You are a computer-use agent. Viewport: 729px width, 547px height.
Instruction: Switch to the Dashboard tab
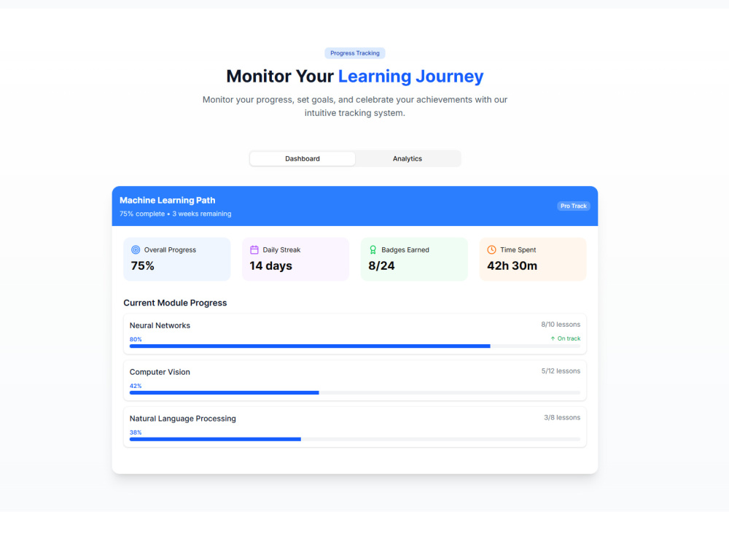pos(303,158)
